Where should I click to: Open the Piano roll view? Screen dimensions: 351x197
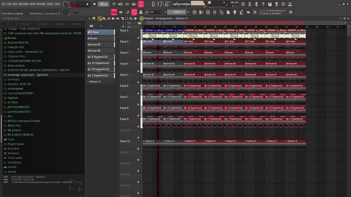tap(201, 12)
